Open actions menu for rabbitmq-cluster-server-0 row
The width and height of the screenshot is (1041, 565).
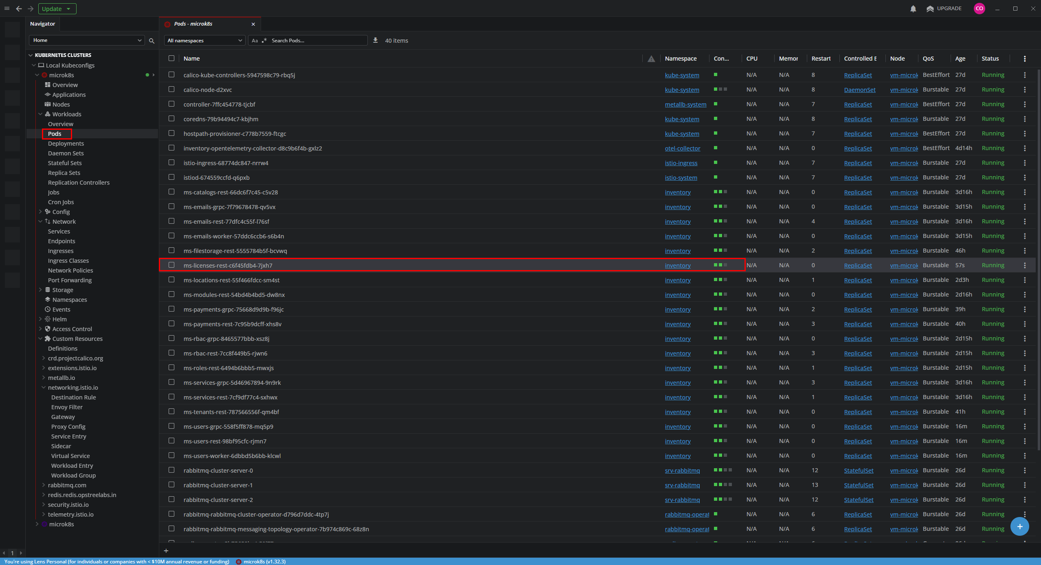(1025, 470)
